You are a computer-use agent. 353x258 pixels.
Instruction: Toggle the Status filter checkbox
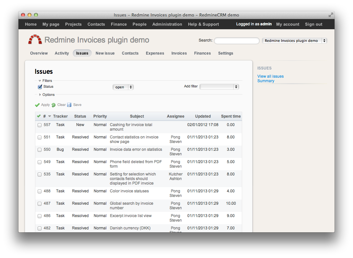(40, 87)
